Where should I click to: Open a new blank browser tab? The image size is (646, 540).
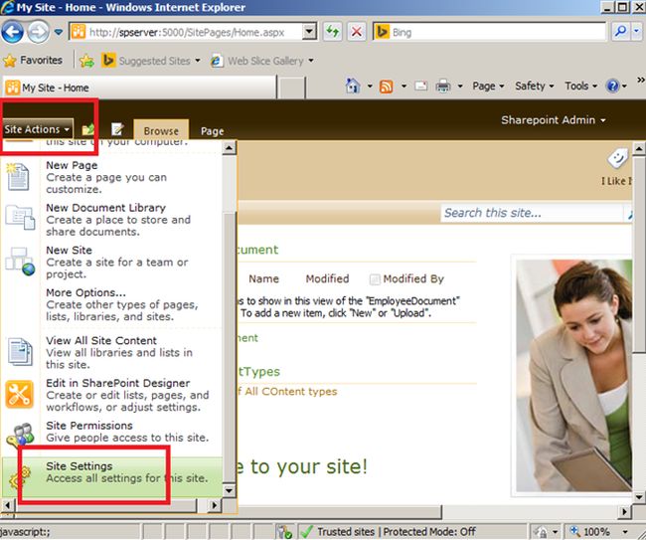coord(291,88)
